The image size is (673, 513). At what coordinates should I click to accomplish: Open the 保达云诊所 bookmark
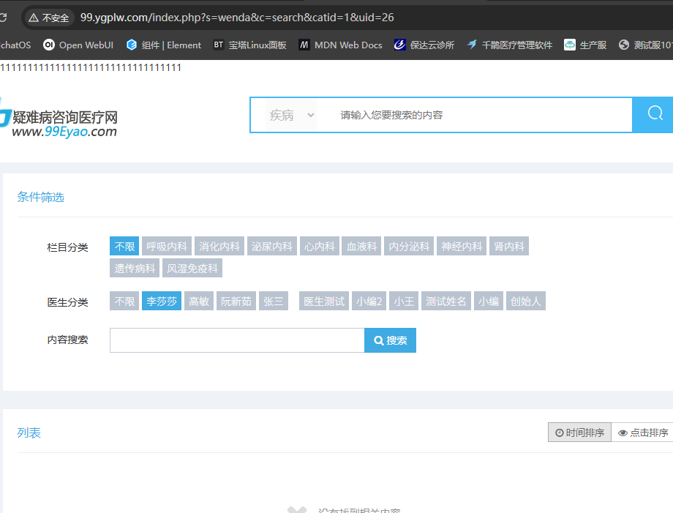(424, 45)
